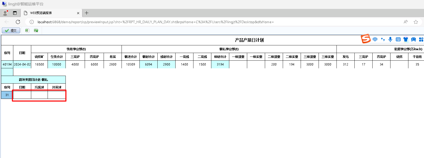Activate Sogou voice input microphone
The height and width of the screenshot is (158, 424).
click(390, 39)
